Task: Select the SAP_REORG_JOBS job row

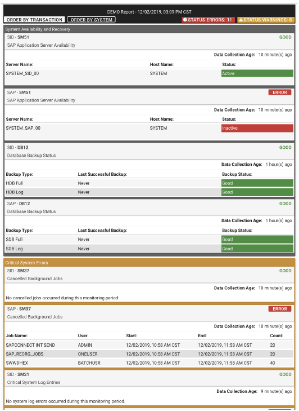Action: pyautogui.click(x=149, y=354)
